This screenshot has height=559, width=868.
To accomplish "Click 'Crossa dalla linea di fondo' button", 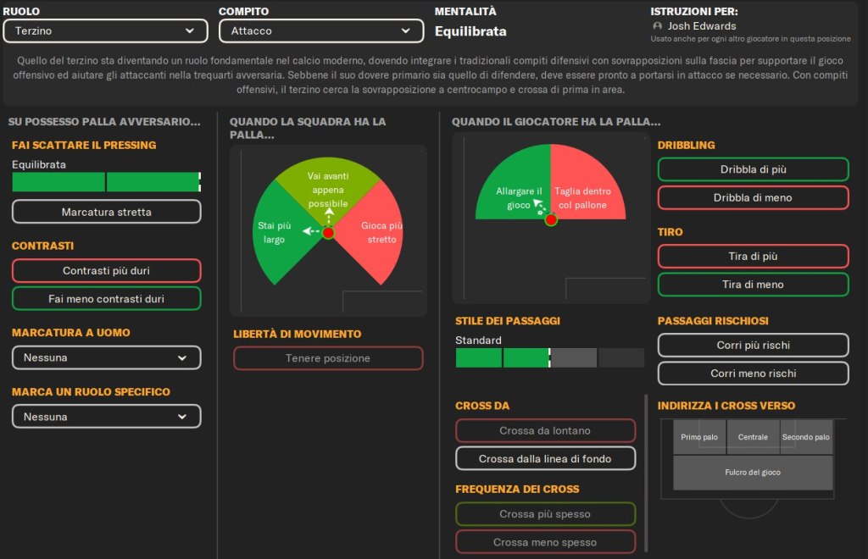I will (x=545, y=458).
